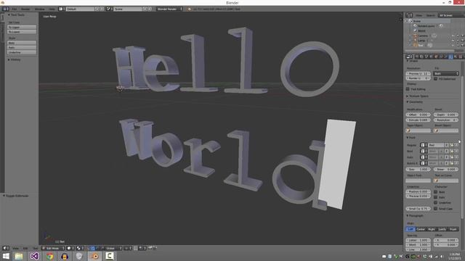
Task: Open the pivot point selector in 3D header
Action: point(80,248)
